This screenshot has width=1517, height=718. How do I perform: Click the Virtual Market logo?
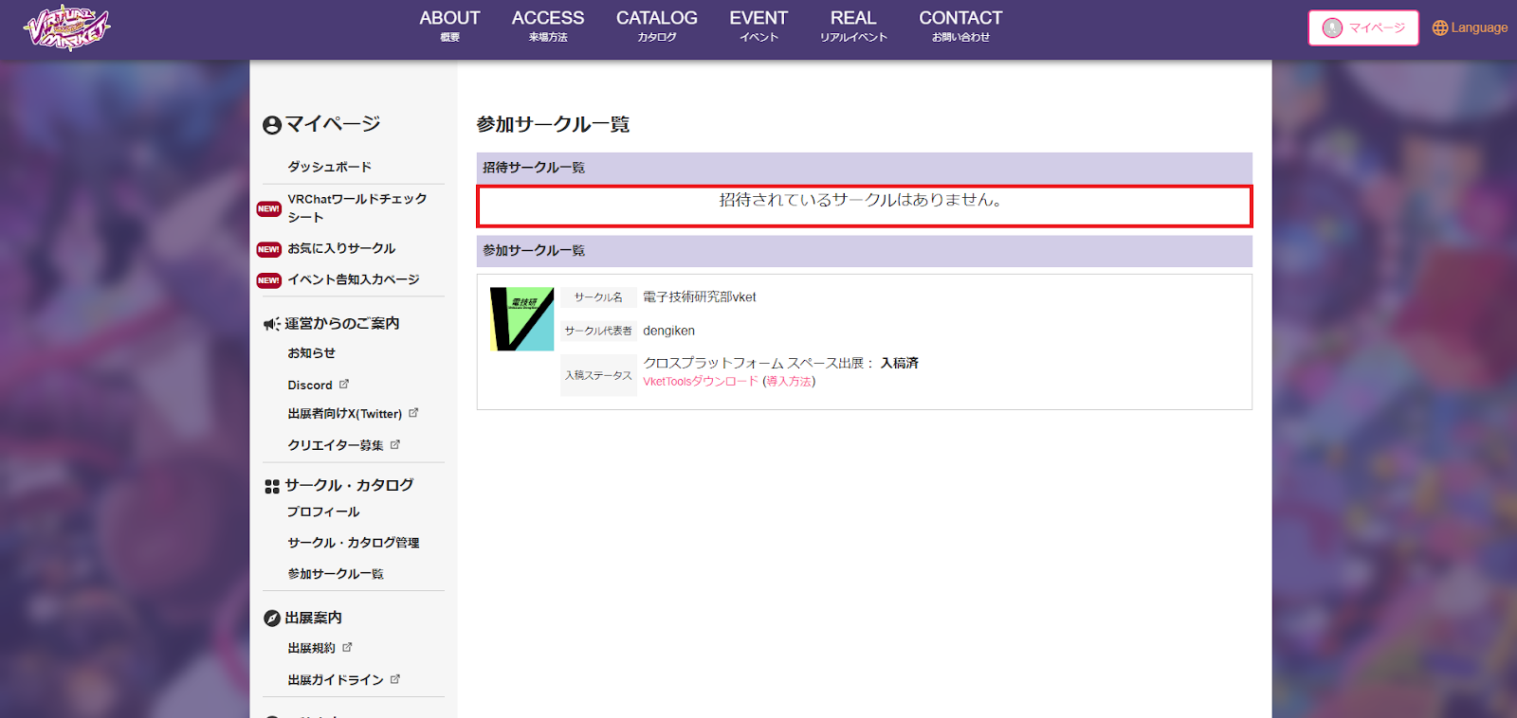tap(66, 27)
